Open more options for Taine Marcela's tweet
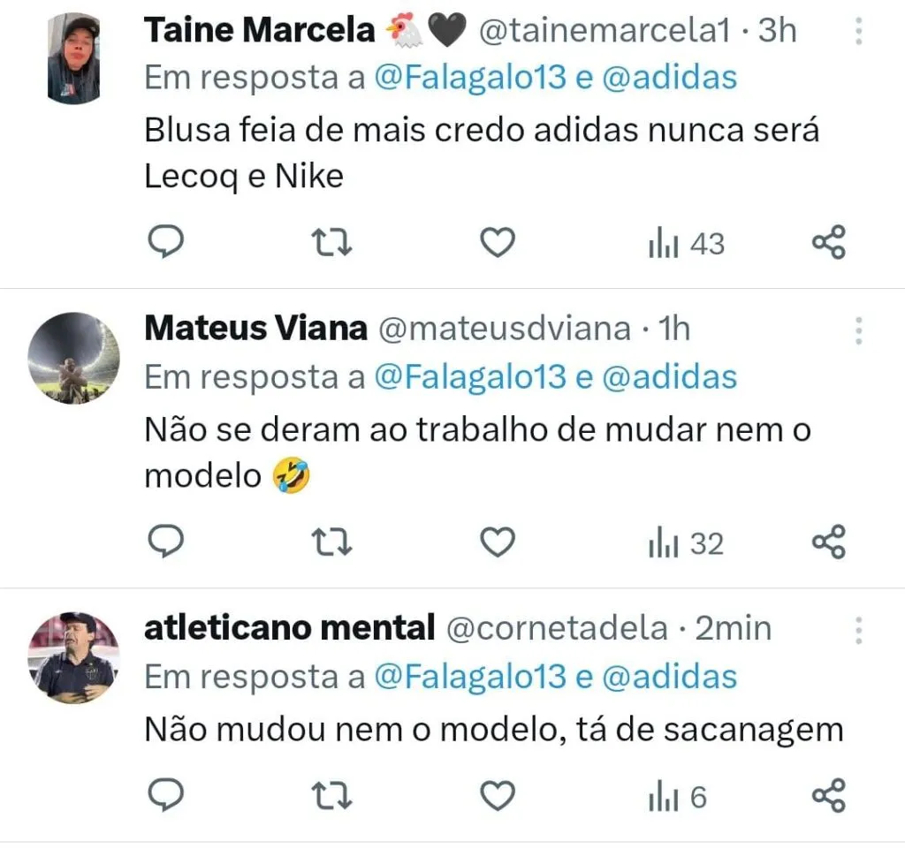This screenshot has width=905, height=849. (x=857, y=33)
